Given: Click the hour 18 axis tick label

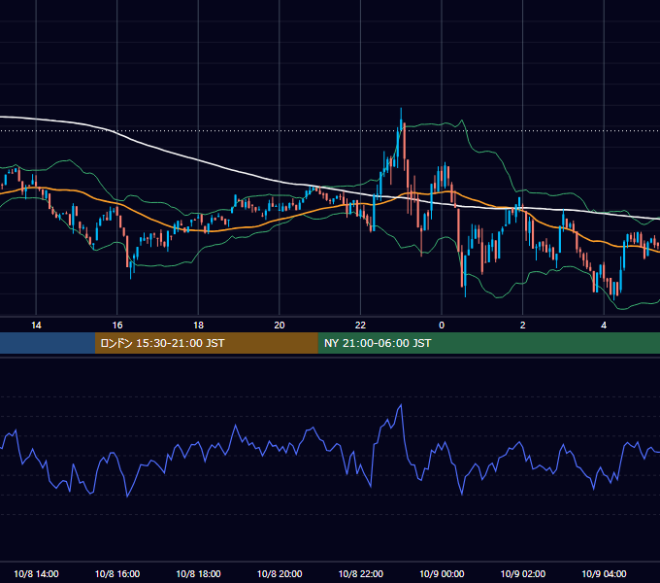Looking at the screenshot, I should point(198,326).
